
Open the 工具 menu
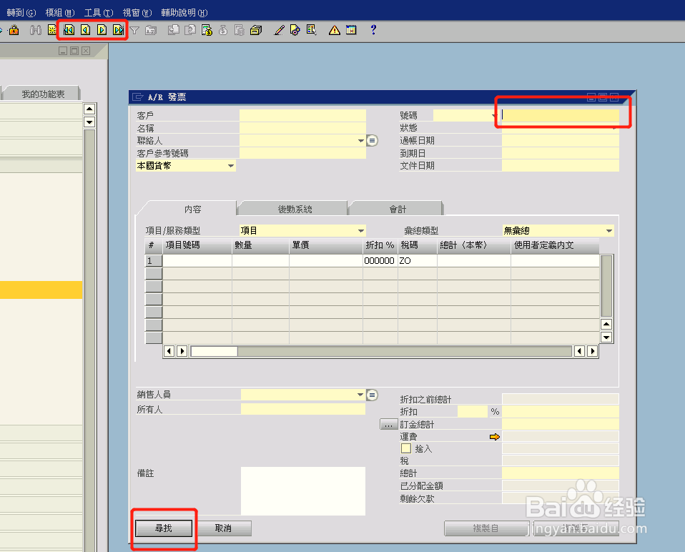click(100, 11)
